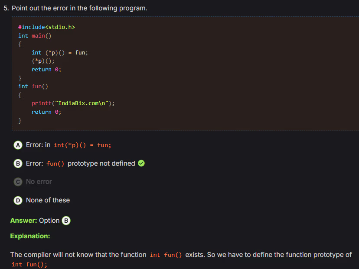Viewport: 359px width, 269px height.
Task: Click the 'Explanation:' heading
Action: click(x=30, y=236)
